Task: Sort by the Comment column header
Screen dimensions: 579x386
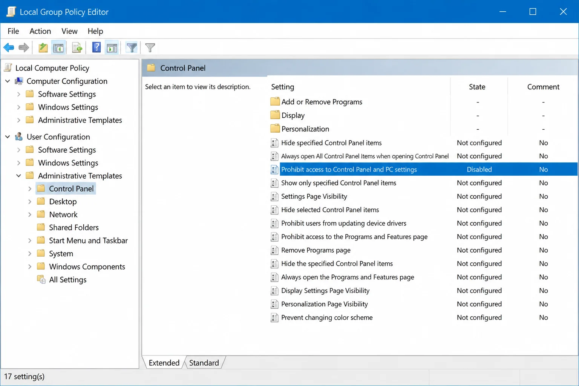Action: coord(543,87)
